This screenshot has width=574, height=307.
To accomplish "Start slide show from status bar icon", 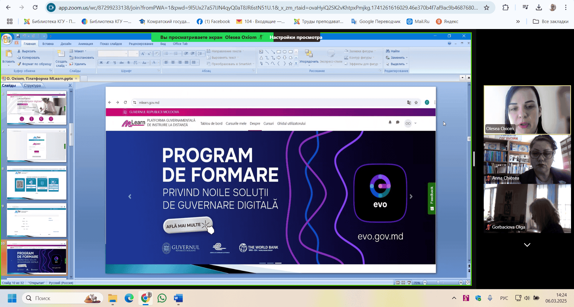I will coord(409,282).
